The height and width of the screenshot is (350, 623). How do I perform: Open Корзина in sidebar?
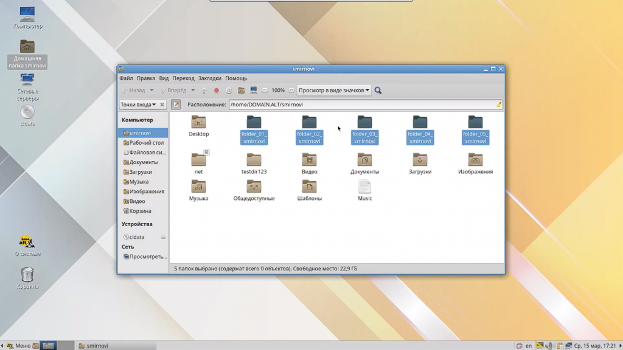click(143, 211)
